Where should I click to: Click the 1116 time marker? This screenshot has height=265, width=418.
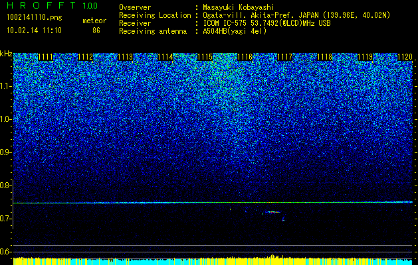(x=245, y=57)
